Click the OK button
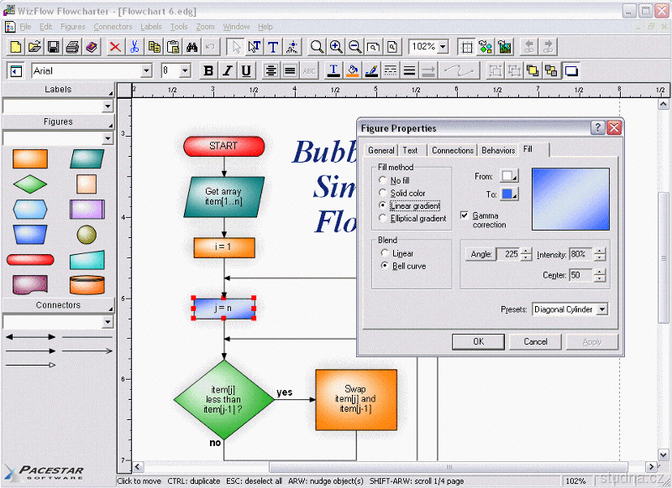 tap(478, 341)
